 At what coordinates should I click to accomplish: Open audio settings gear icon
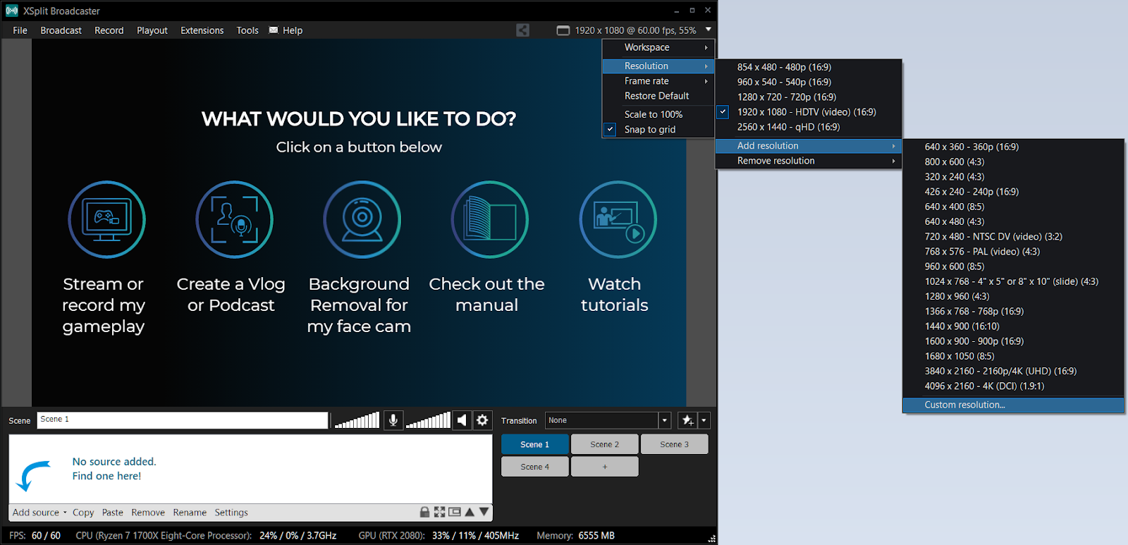coord(482,420)
